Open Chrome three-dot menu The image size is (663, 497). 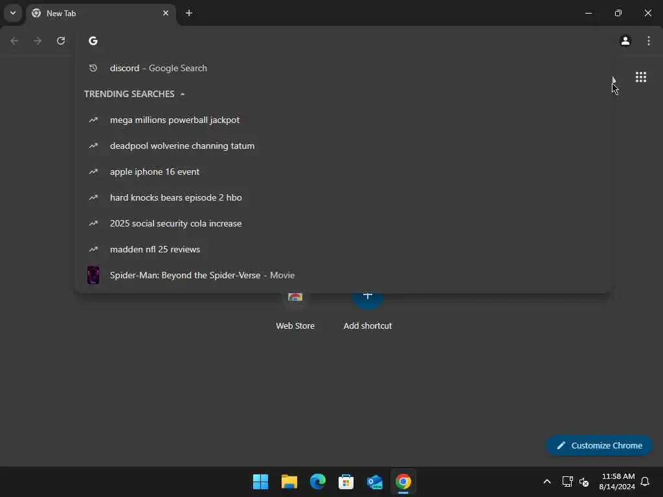[x=649, y=41]
